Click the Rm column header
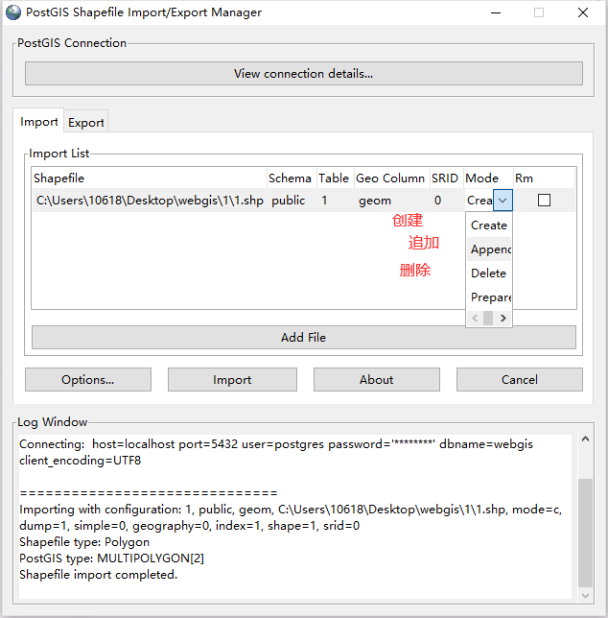This screenshot has height=618, width=608. tap(544, 178)
